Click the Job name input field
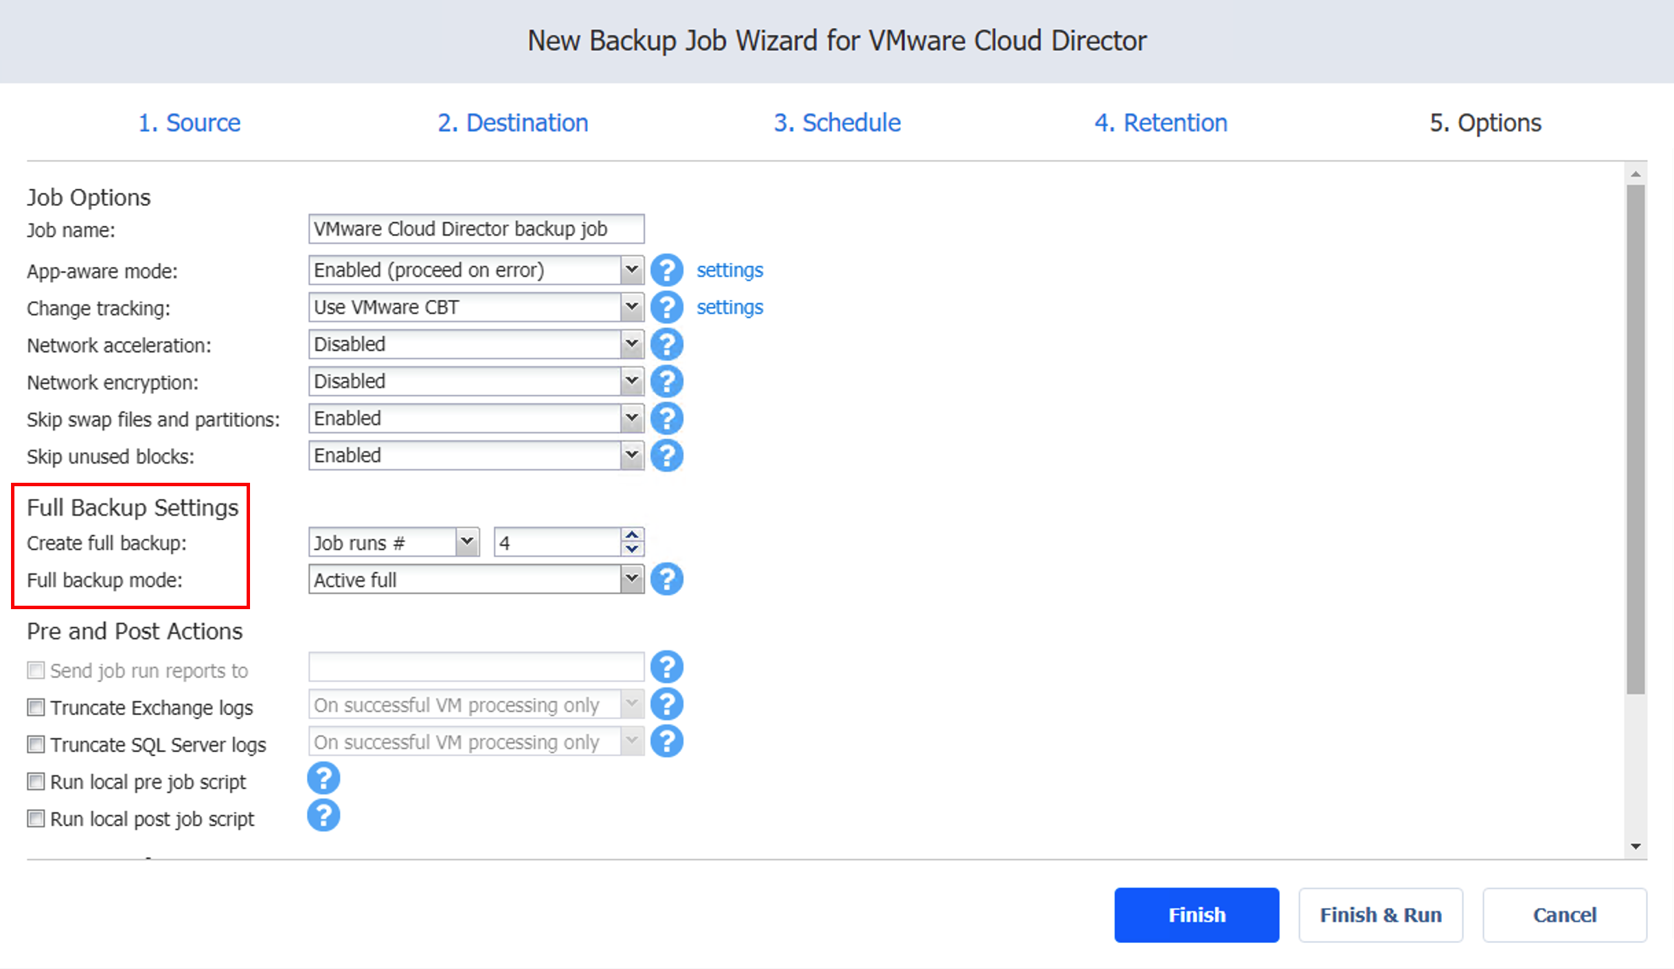The width and height of the screenshot is (1674, 969). point(476,229)
